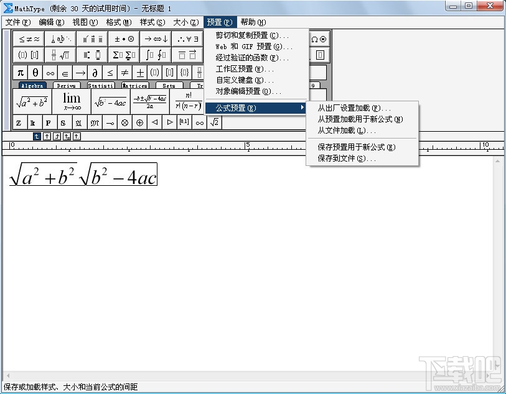This screenshot has width=506, height=394.
Task: Insert the partial derivative symbol
Action: pos(96,72)
